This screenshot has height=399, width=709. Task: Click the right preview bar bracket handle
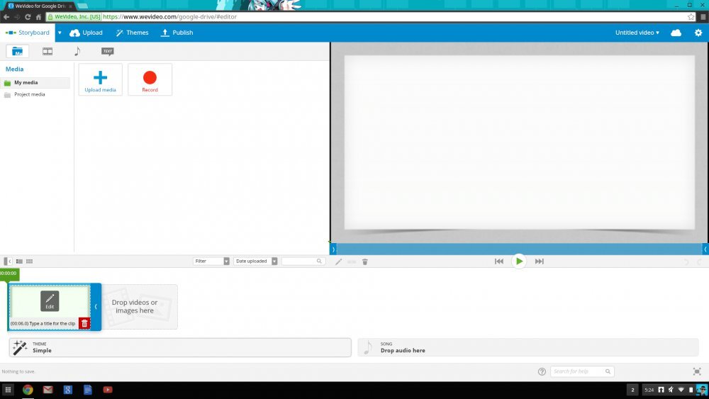[x=705, y=249]
